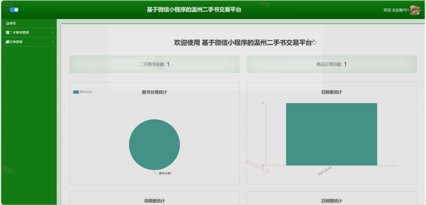The height and width of the screenshot is (205, 426).
Task: Click the pie chart slice
Action: coord(154,144)
